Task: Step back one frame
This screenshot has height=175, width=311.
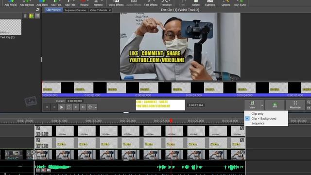Action: (x=54, y=107)
